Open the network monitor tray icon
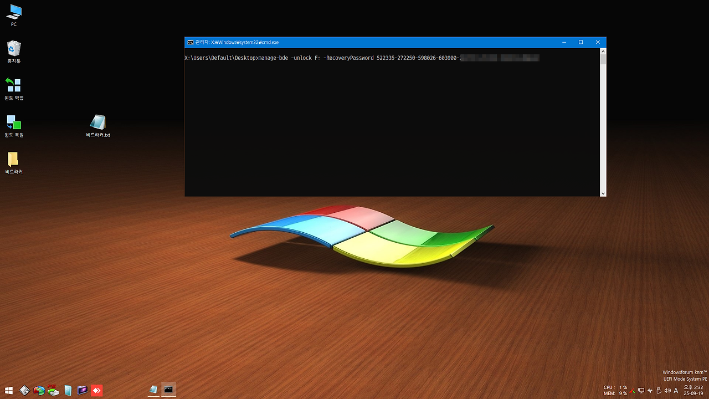The width and height of the screenshot is (709, 399). point(641,391)
